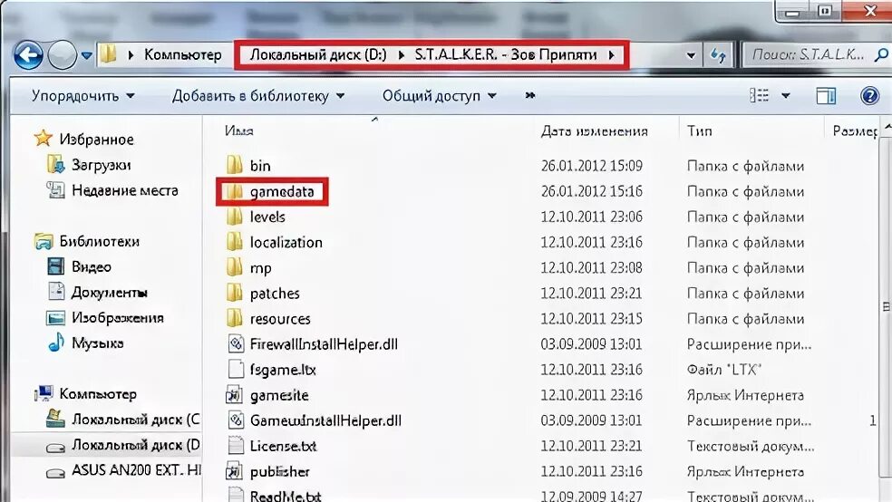This screenshot has width=892, height=502.
Task: Click date 26.01.2012 15:09 of bin
Action: (592, 166)
